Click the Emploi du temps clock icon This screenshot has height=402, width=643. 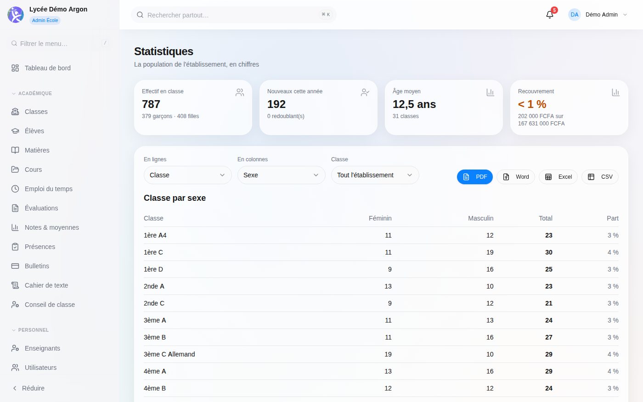click(x=15, y=189)
